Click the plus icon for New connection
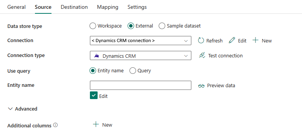The width and height of the screenshot is (302, 140). tap(256, 40)
